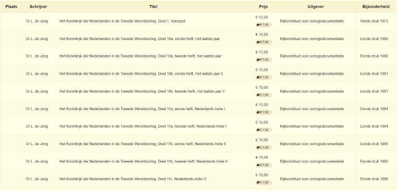Click Dr L. de Jong in first row
This screenshot has width=398, height=191.
(x=37, y=21)
